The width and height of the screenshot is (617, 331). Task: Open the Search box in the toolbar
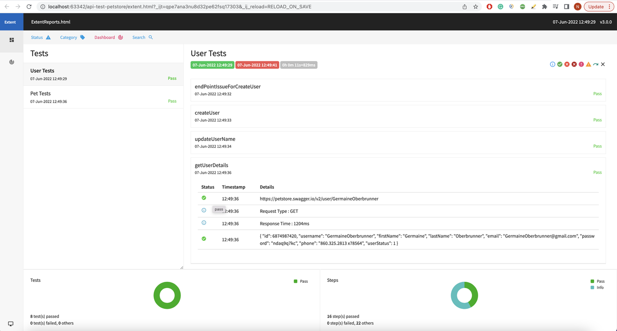[143, 37]
